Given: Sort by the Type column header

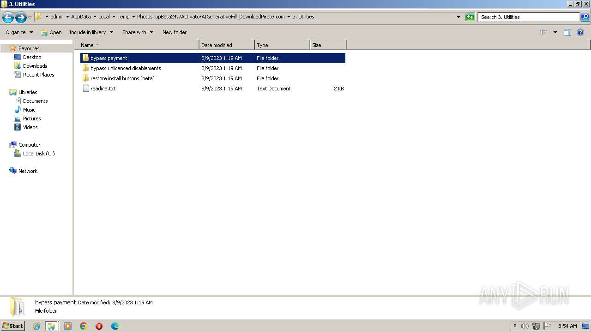Looking at the screenshot, I should coord(282,45).
